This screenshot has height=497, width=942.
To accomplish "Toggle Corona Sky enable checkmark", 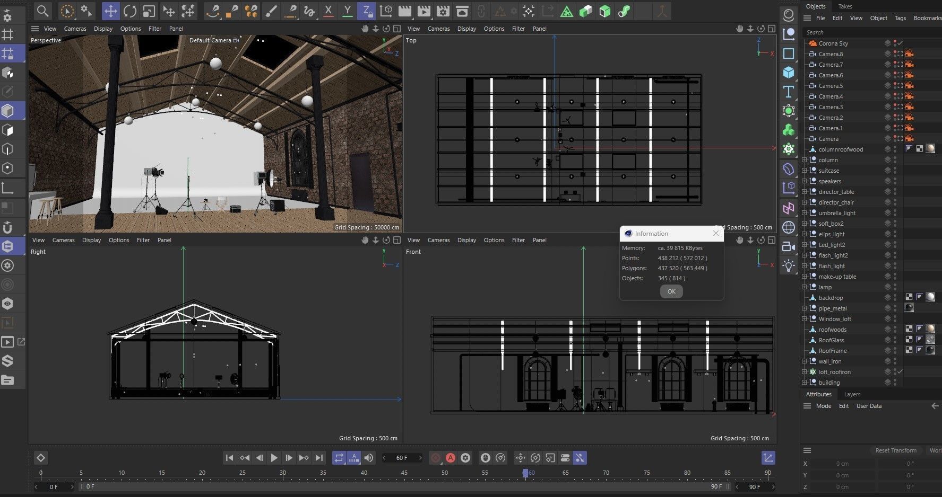I will [900, 43].
